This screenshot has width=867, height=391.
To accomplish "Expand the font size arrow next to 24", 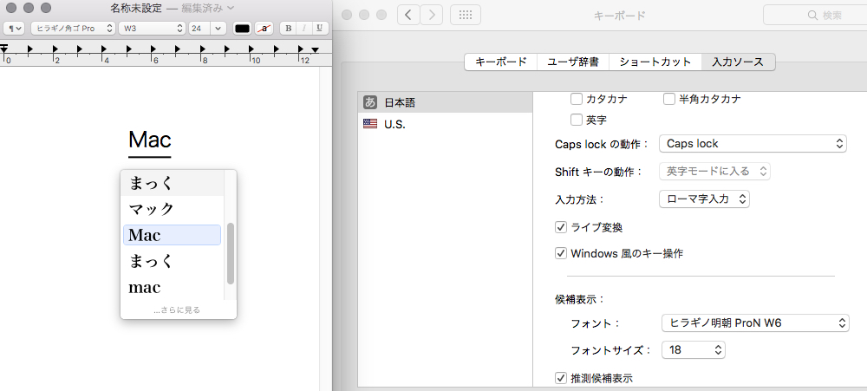I will 219,29.
